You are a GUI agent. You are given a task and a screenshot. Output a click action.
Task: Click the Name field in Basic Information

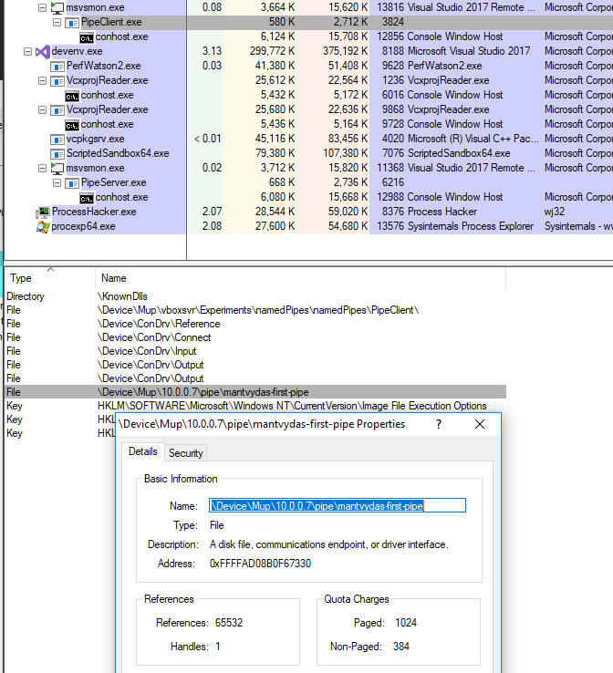click(x=338, y=505)
